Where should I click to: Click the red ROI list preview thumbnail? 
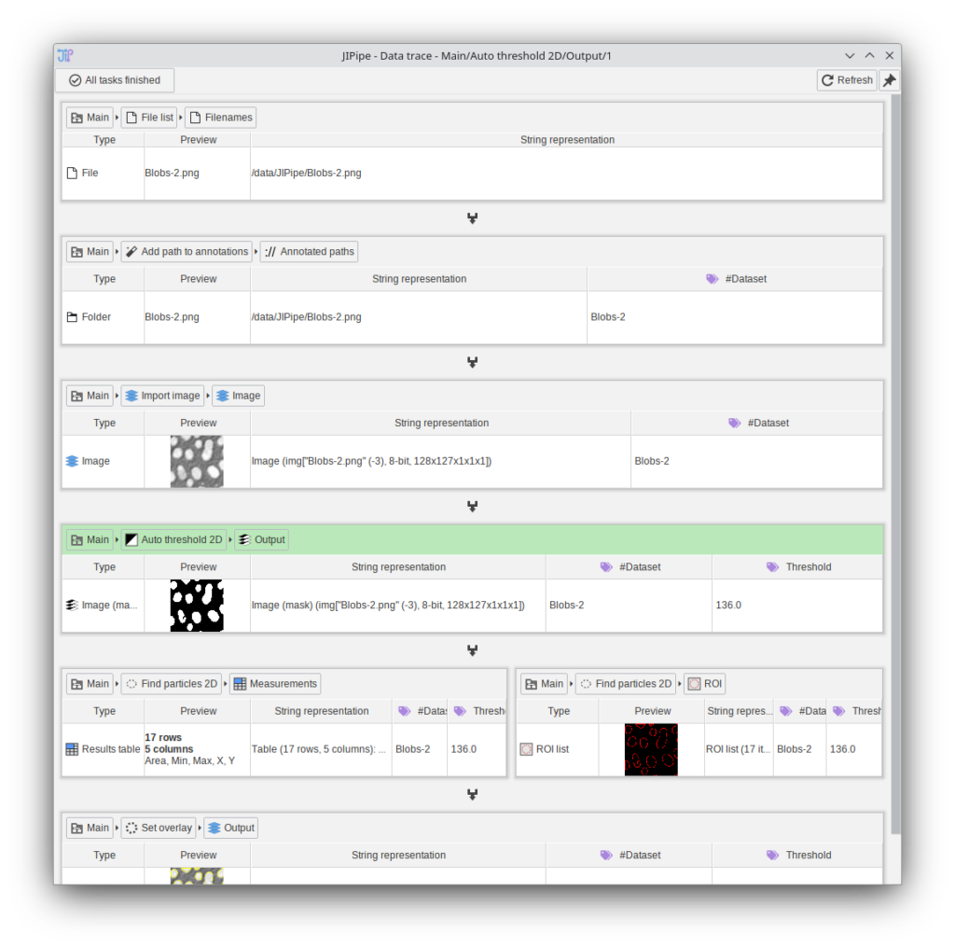coord(651,749)
